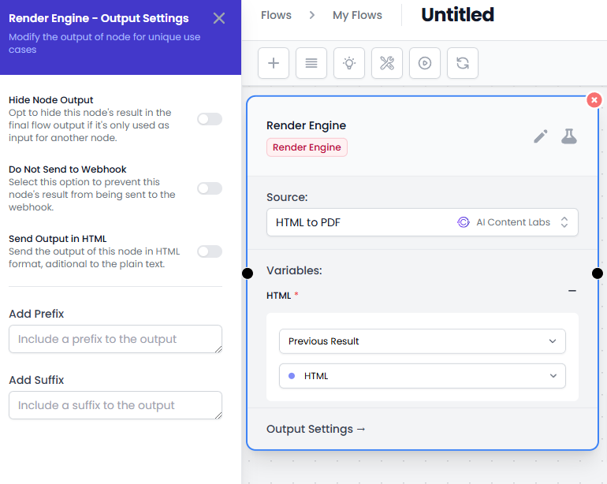This screenshot has height=484, width=607.
Task: Click the Send Output in HTML heading
Action: (x=58, y=239)
